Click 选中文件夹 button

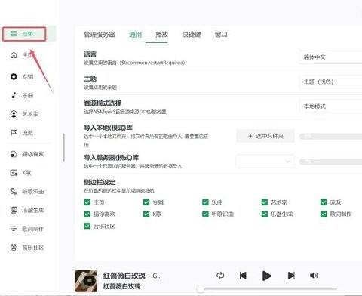point(265,136)
